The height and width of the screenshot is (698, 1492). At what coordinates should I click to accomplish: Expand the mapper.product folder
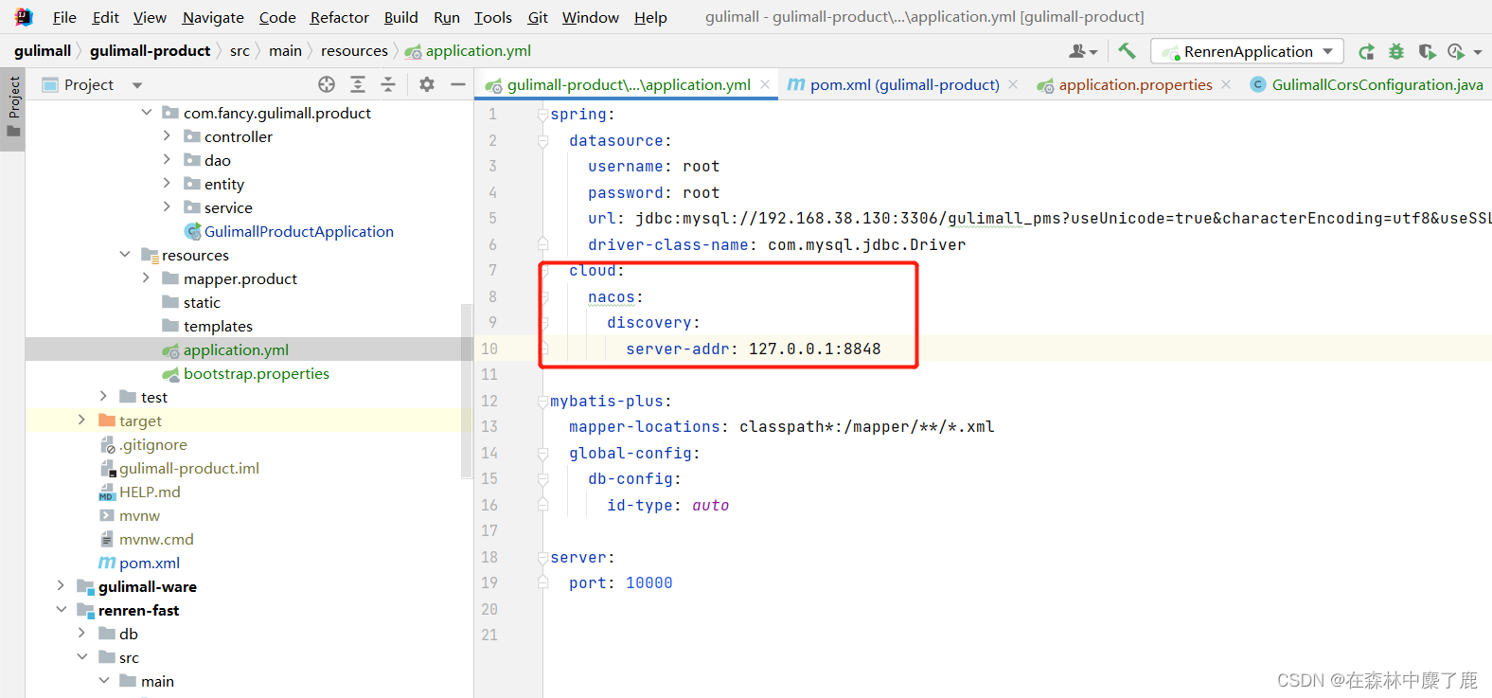coord(146,278)
